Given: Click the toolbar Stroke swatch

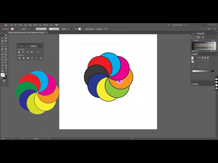Looking at the screenshot, I should 5,77.
